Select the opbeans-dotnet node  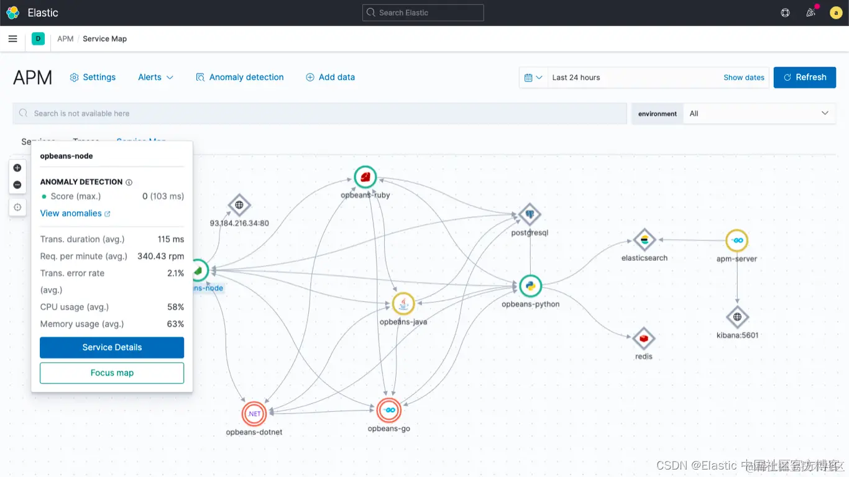pos(254,413)
